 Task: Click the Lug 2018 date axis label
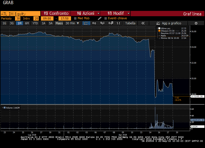click(32, 135)
